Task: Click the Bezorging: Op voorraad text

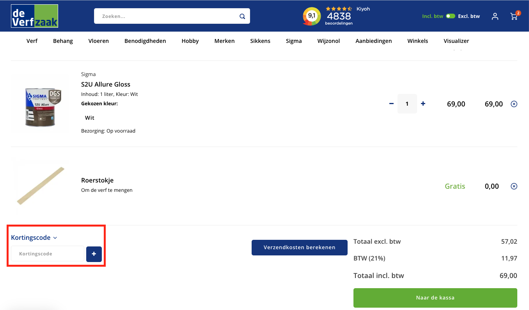Action: click(108, 131)
